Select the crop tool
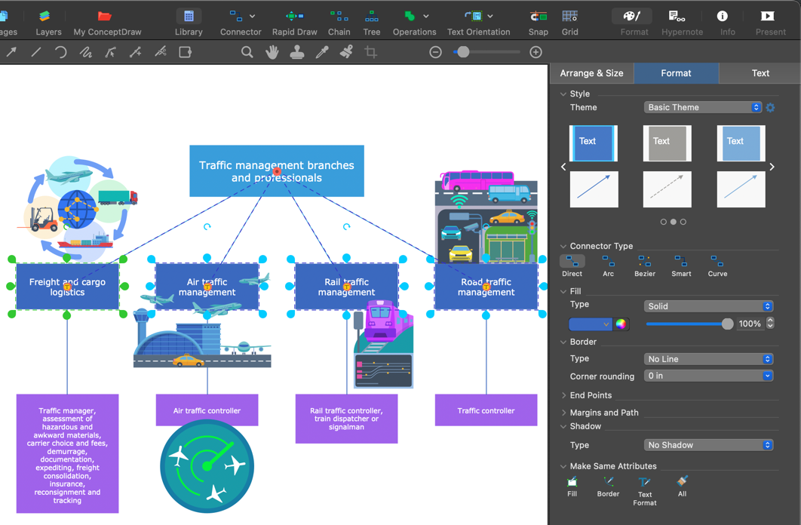The height and width of the screenshot is (525, 801). 371,52
